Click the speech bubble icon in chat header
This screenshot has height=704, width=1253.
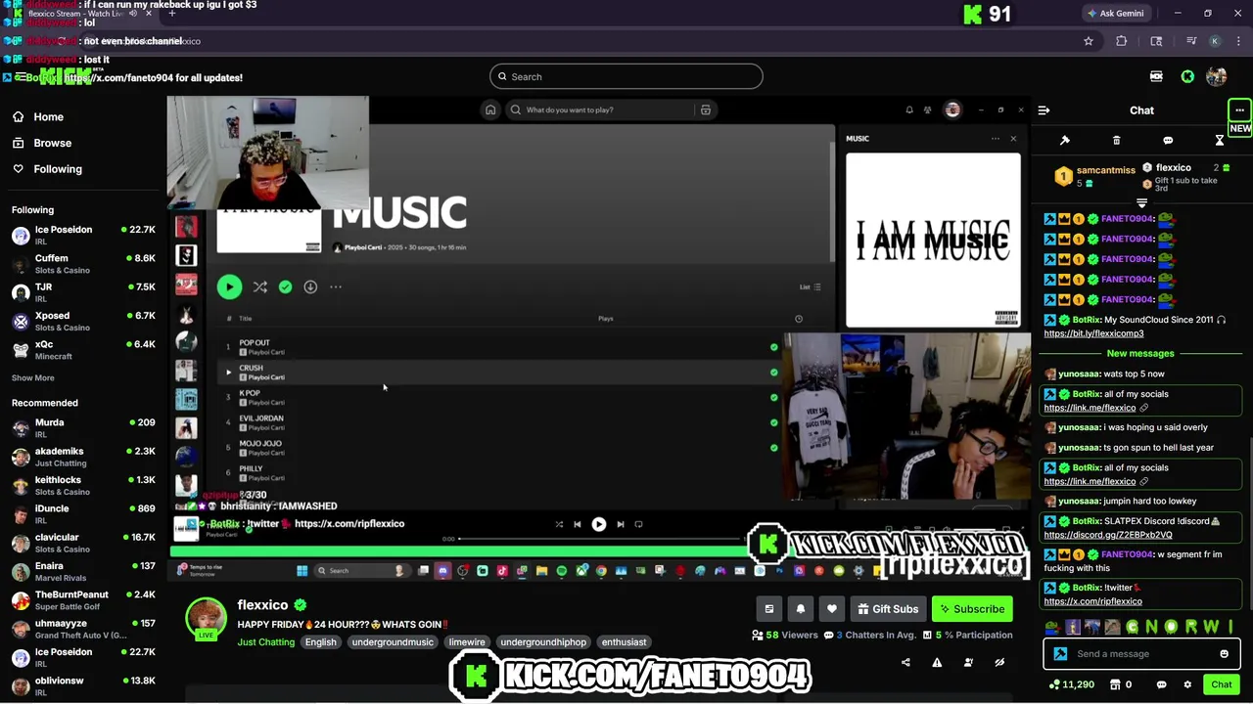click(1168, 141)
